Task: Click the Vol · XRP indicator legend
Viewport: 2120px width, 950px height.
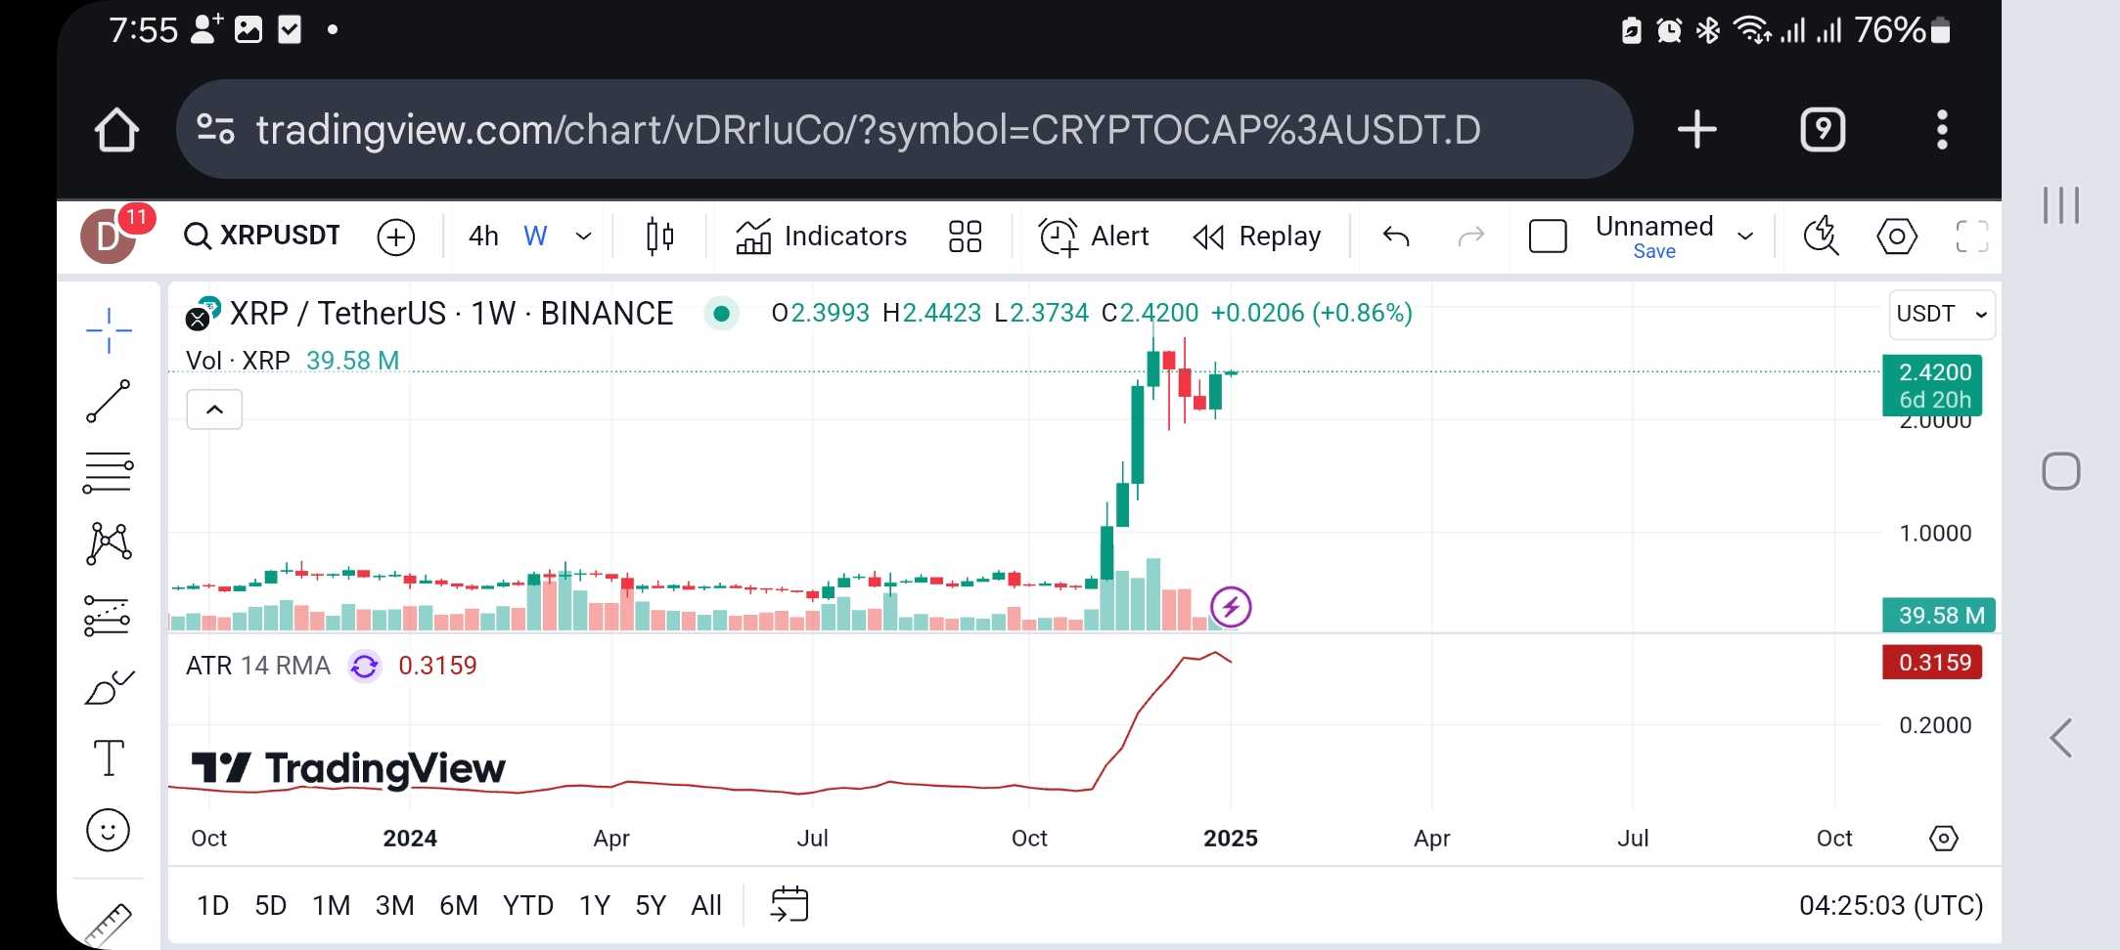Action: [x=238, y=361]
